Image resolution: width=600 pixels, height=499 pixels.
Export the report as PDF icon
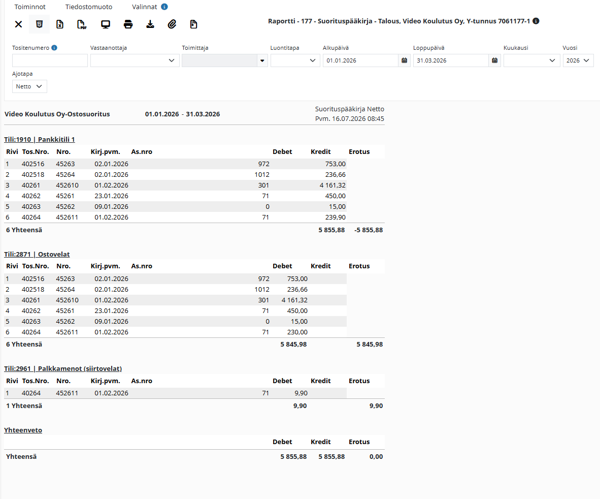[x=82, y=24]
